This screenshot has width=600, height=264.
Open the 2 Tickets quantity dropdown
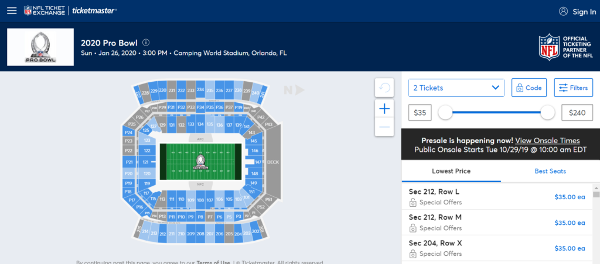pyautogui.click(x=456, y=88)
